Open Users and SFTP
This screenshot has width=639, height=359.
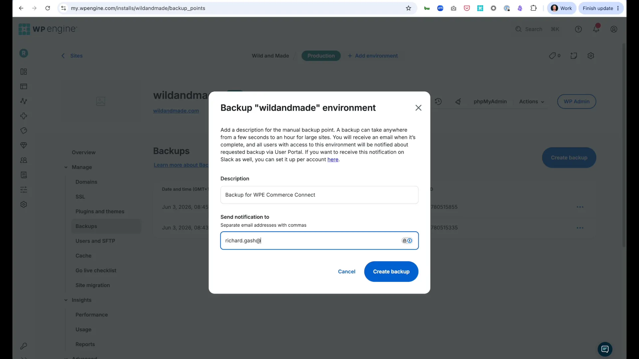click(x=95, y=241)
